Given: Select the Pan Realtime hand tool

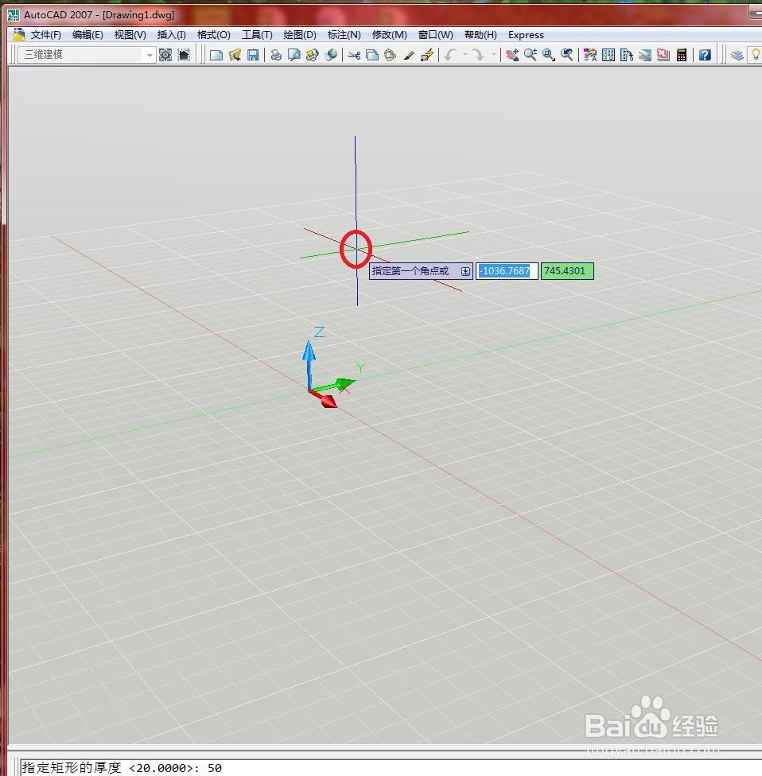Looking at the screenshot, I should point(512,55).
